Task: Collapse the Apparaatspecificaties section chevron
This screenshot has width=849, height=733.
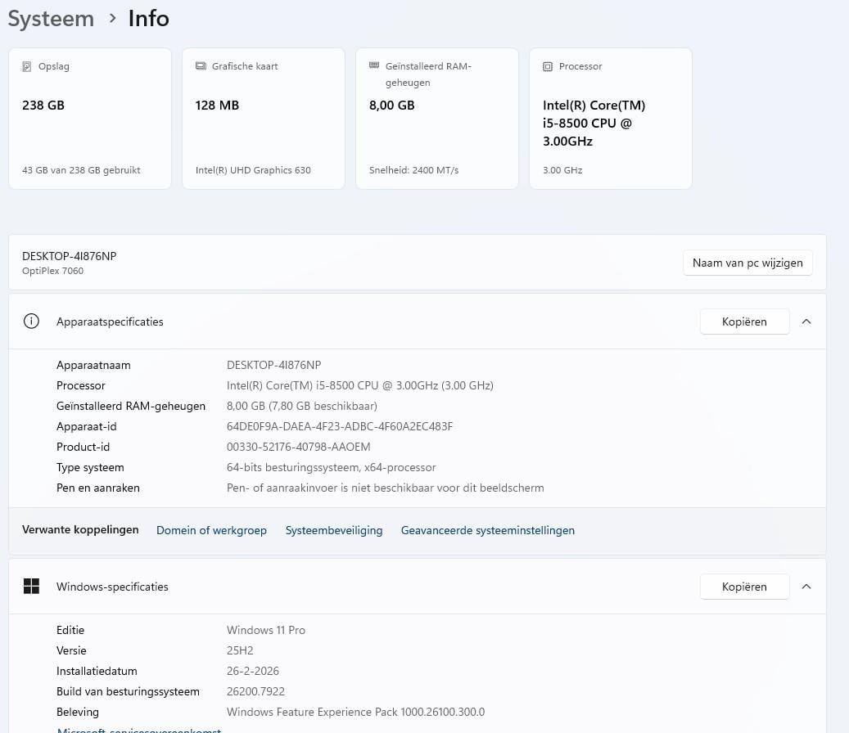Action: pos(806,322)
